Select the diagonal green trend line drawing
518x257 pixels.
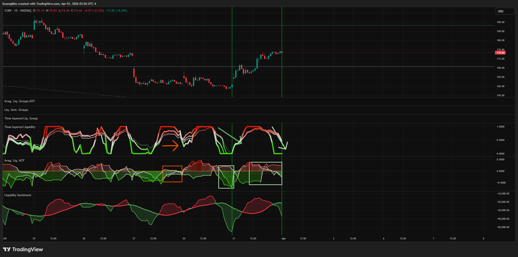click(x=229, y=135)
